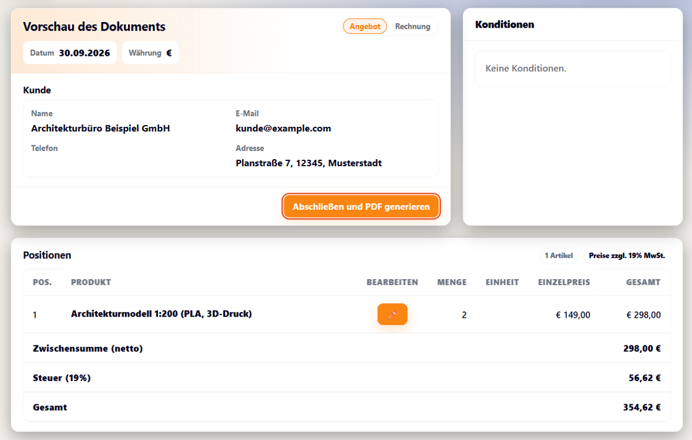Click Zwischensumme (netto) label
This screenshot has width=692, height=440.
(x=88, y=348)
